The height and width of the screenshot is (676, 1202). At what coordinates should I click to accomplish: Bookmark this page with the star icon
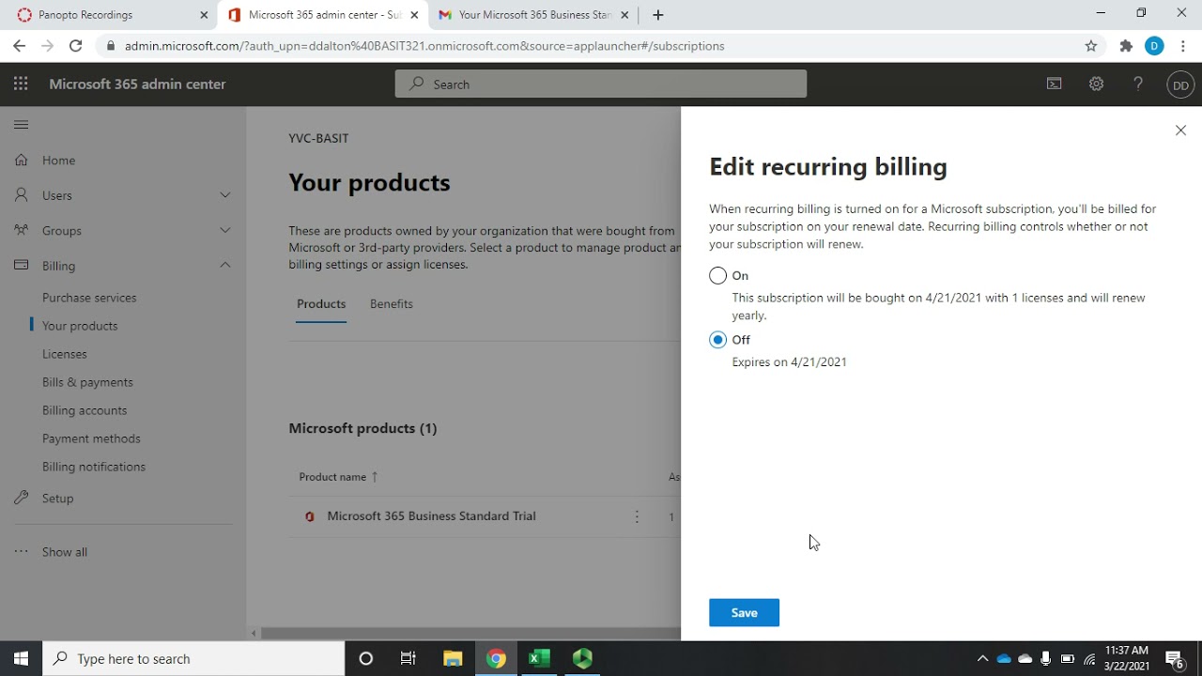tap(1091, 45)
